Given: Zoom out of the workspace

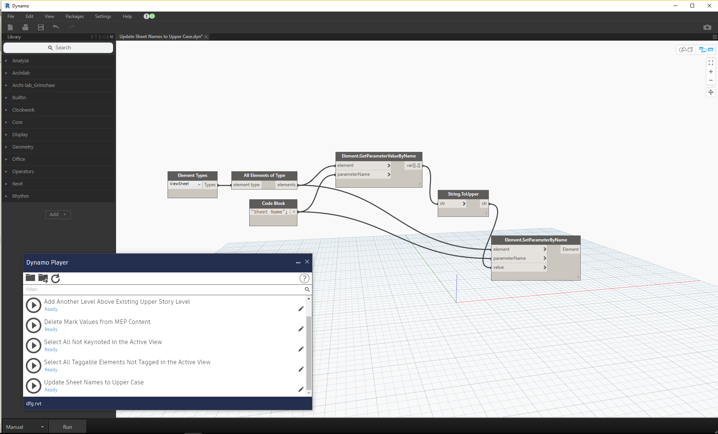Looking at the screenshot, I should [x=711, y=80].
